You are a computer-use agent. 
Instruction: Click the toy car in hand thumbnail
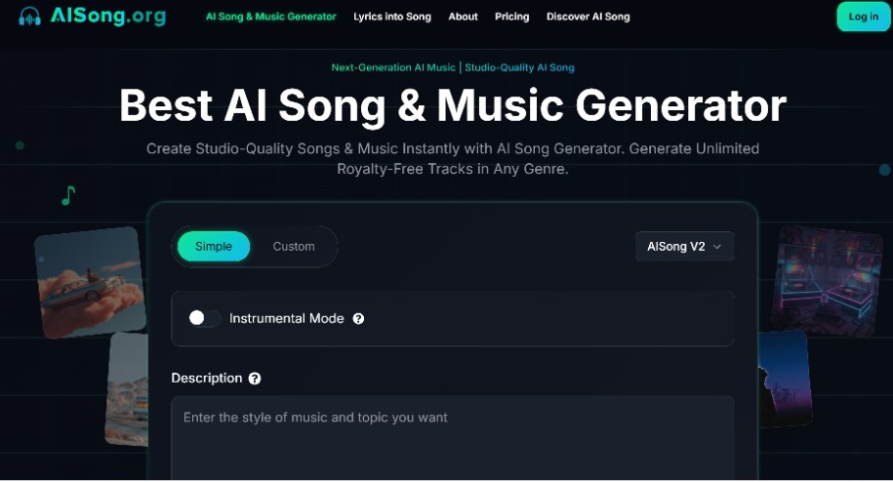[x=90, y=282]
